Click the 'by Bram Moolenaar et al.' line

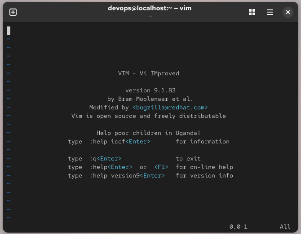click(150, 99)
